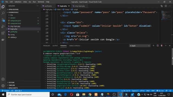Kill the terminal with trash icon
The height and width of the screenshot is (97, 173).
pyautogui.click(x=162, y=46)
